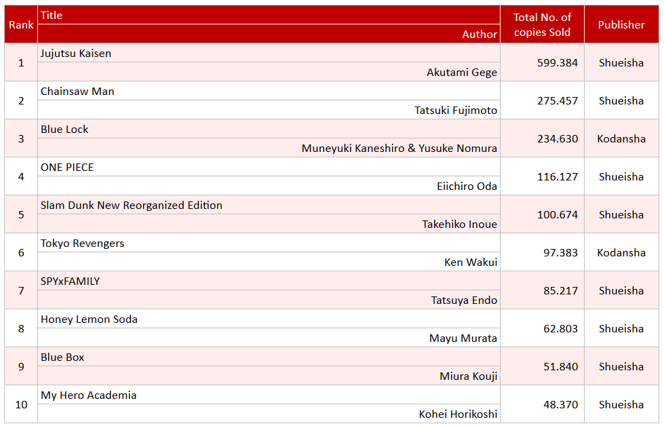664x428 pixels.
Task: Click author Ken Wakui
Action: [471, 262]
